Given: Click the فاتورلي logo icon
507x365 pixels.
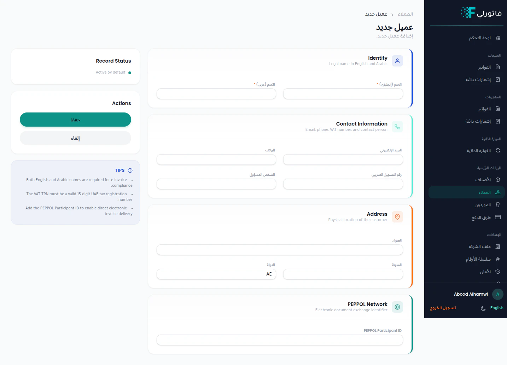Looking at the screenshot, I should point(468,12).
